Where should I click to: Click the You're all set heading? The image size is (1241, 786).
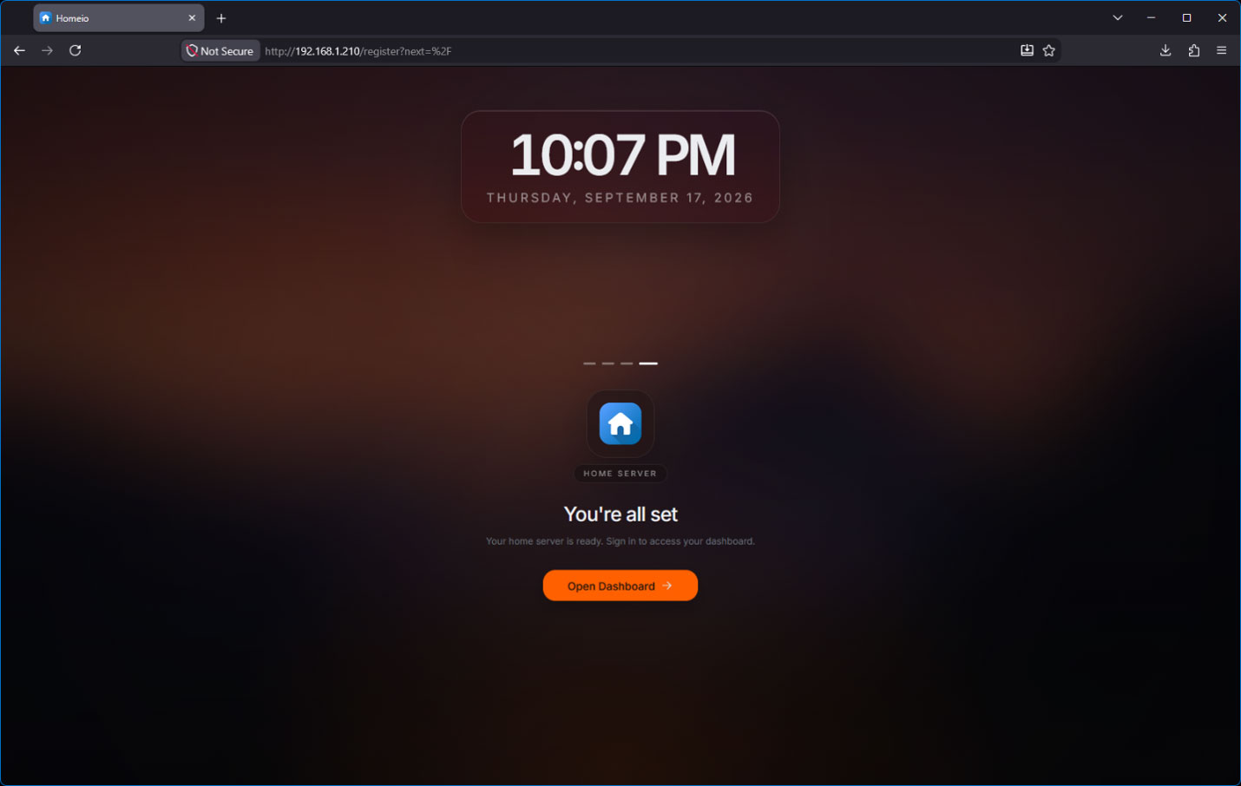pos(620,514)
